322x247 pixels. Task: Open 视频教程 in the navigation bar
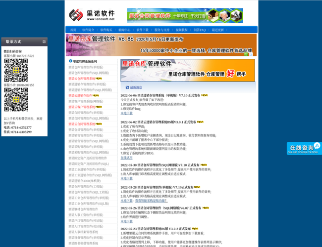coord(181,30)
